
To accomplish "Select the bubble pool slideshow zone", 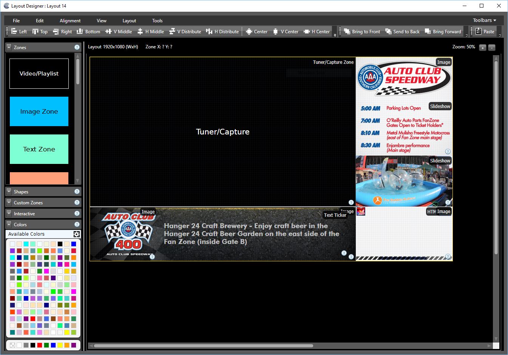I will tap(404, 181).
